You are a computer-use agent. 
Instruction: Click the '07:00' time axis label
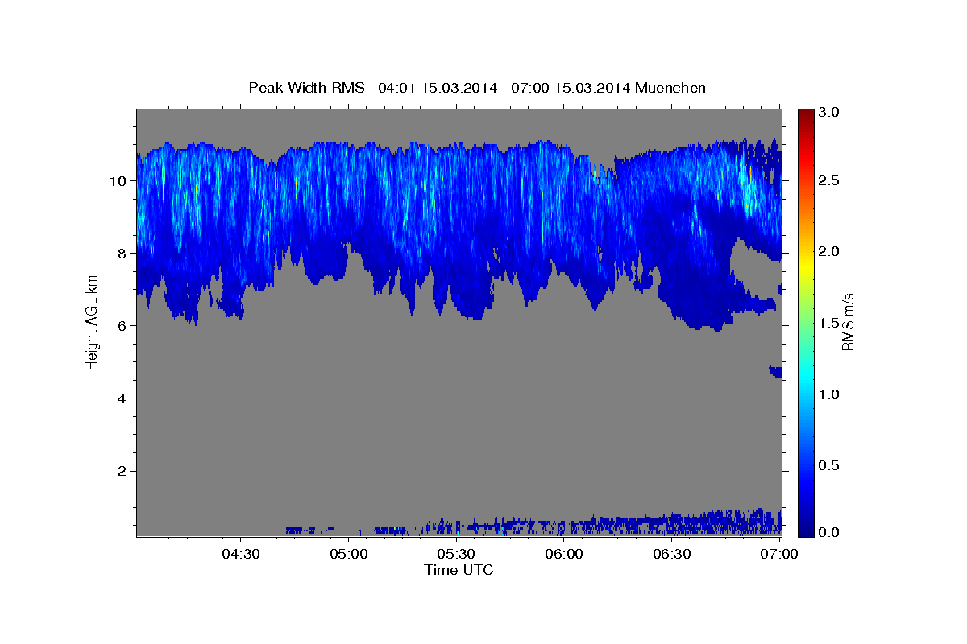(780, 554)
